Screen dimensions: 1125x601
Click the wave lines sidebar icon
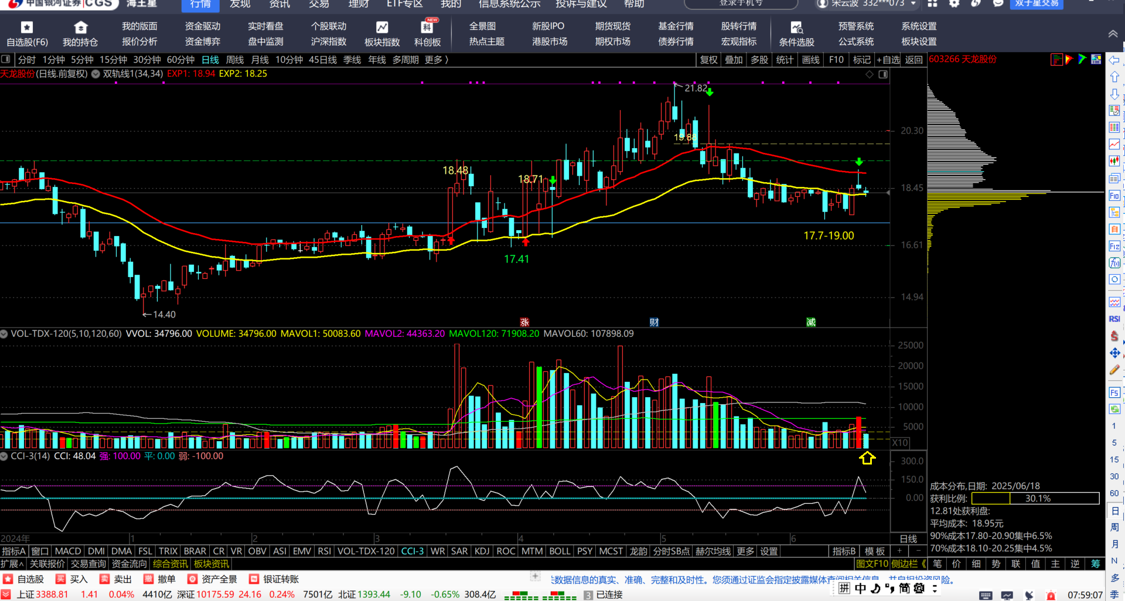1114,302
